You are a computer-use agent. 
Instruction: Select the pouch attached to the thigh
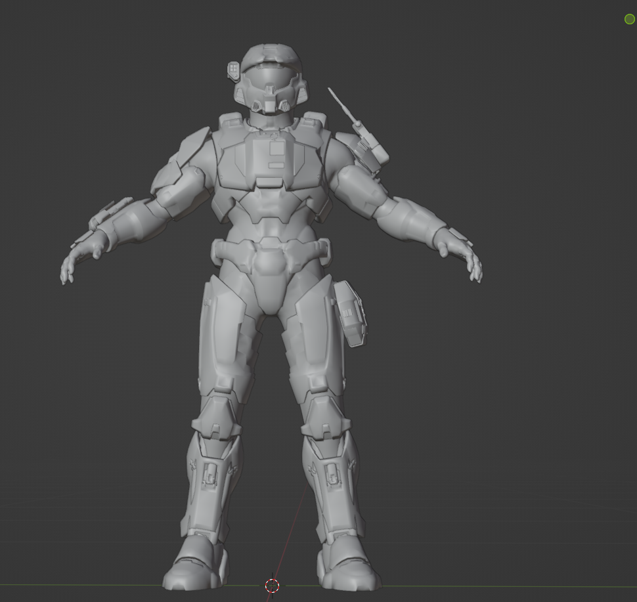[351, 314]
